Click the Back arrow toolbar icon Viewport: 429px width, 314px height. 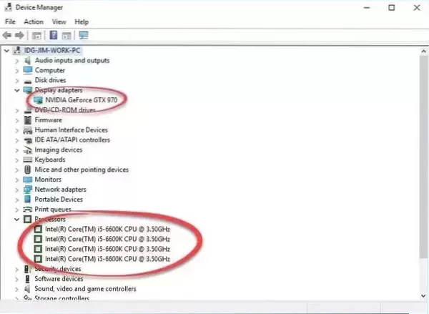pos(8,34)
